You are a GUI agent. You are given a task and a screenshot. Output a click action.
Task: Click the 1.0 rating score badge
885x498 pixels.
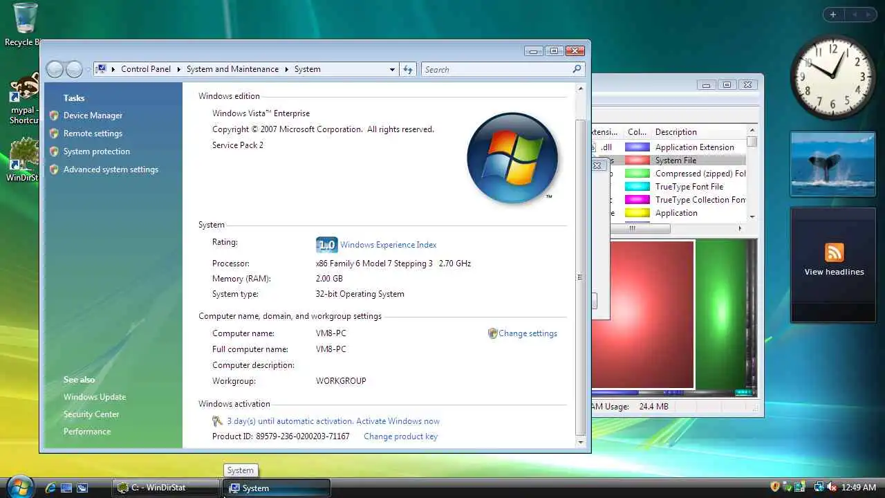coord(326,245)
